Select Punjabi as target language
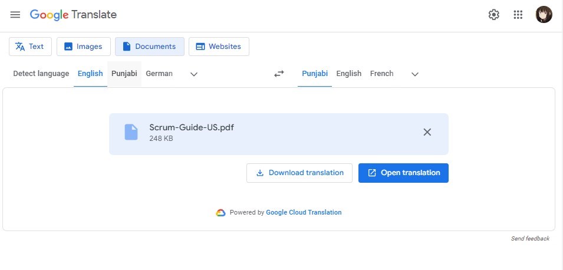The image size is (563, 270). (315, 74)
